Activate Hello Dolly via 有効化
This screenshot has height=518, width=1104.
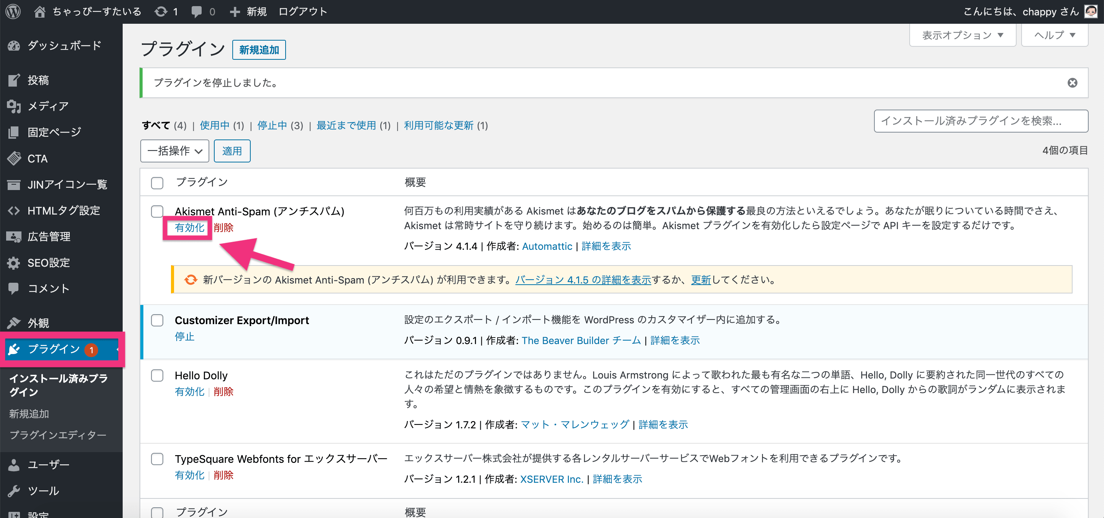[189, 392]
